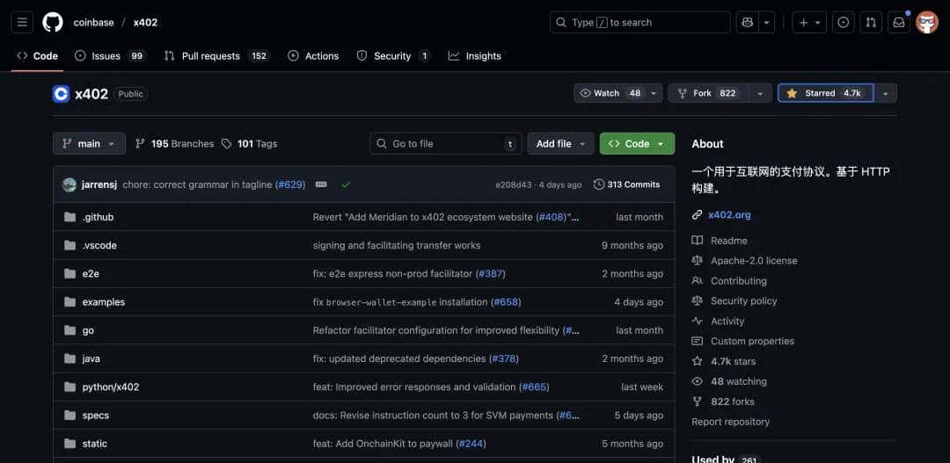
Task: Open the 313 Commits history
Action: (x=627, y=184)
